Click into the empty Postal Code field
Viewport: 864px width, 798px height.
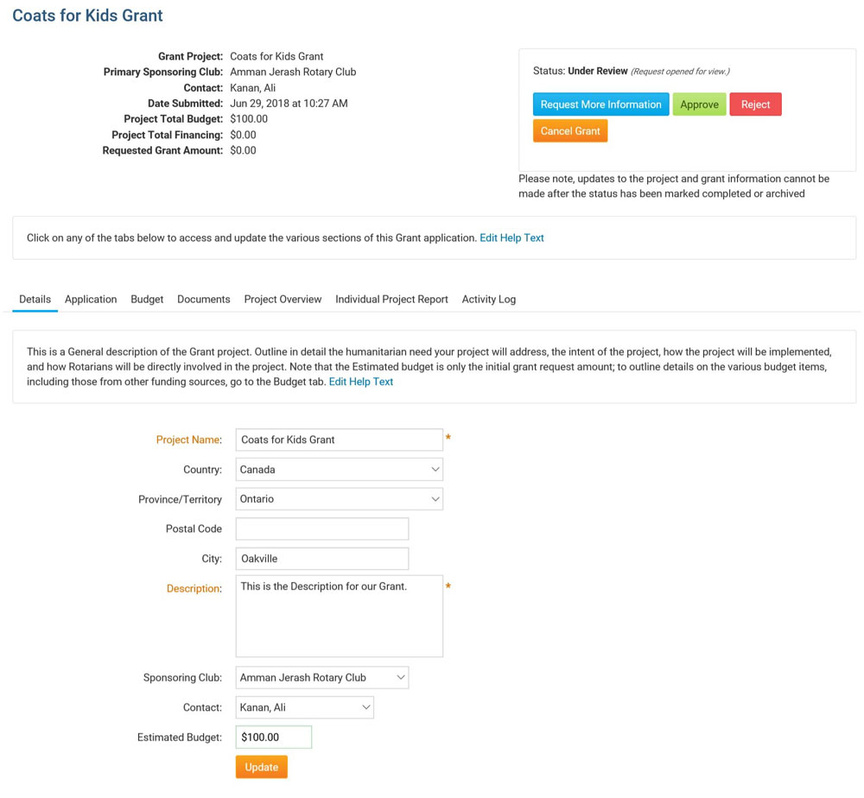coord(321,529)
